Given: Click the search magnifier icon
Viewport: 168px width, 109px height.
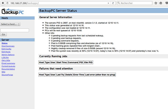Looking at the screenshot, I should tap(119, 3).
